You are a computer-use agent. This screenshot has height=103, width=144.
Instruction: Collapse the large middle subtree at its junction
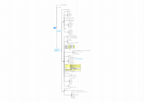64,61
